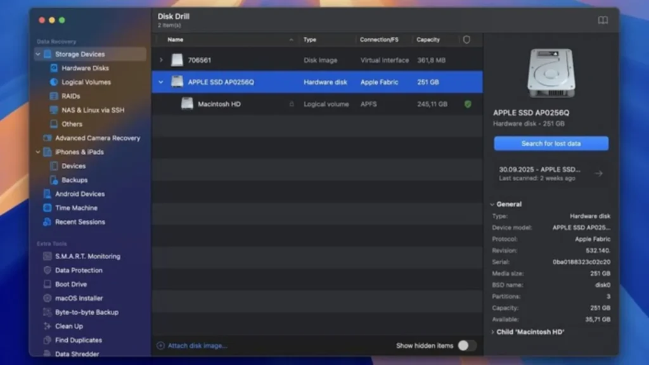Open the Data Protection shield icon
The height and width of the screenshot is (365, 649).
48,271
